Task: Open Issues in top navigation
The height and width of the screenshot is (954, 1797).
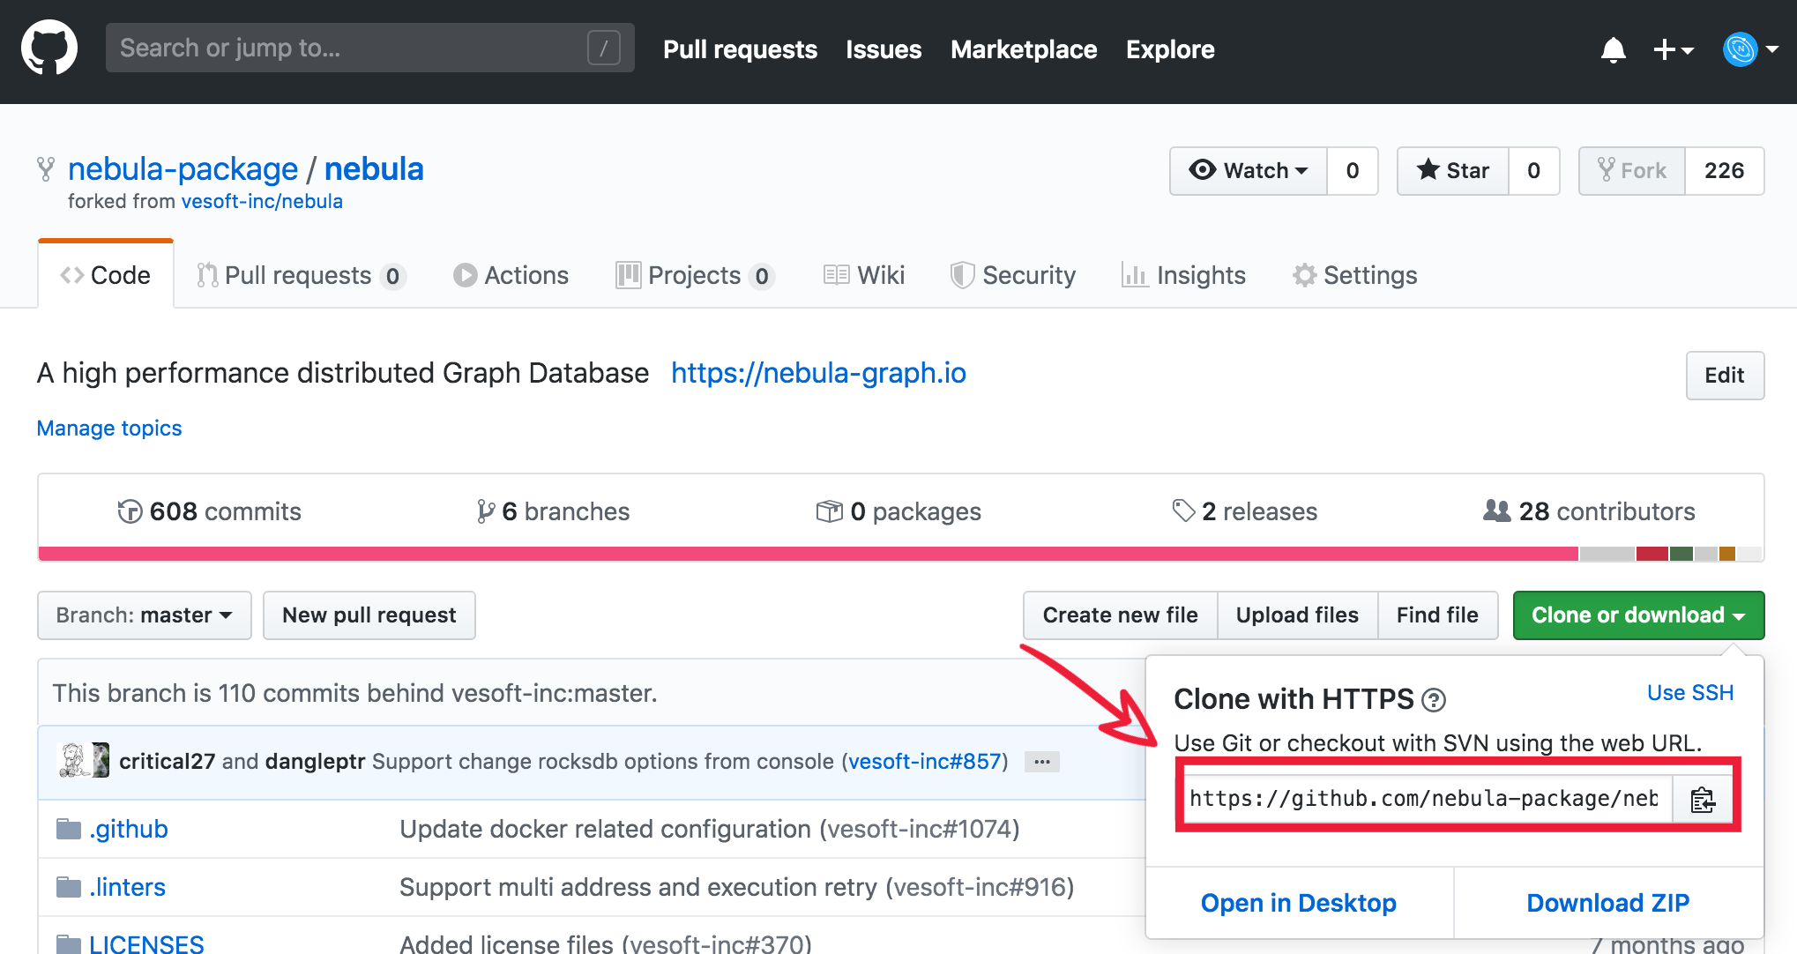Action: pyautogui.click(x=884, y=49)
